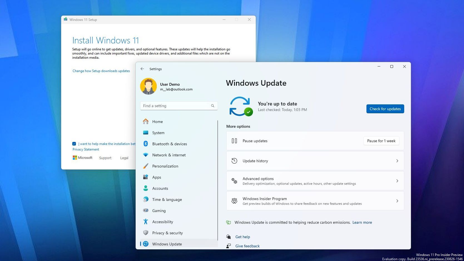Minimize the Settings window
This screenshot has height=261, width=464.
[379, 67]
